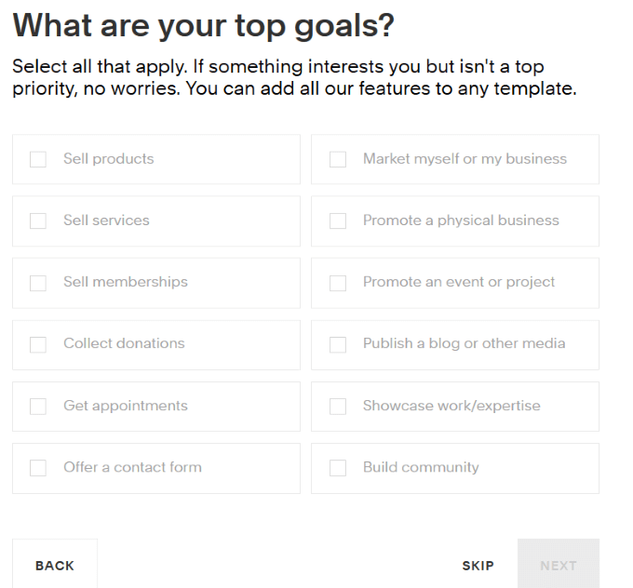Check Promote a physical business

(x=338, y=221)
